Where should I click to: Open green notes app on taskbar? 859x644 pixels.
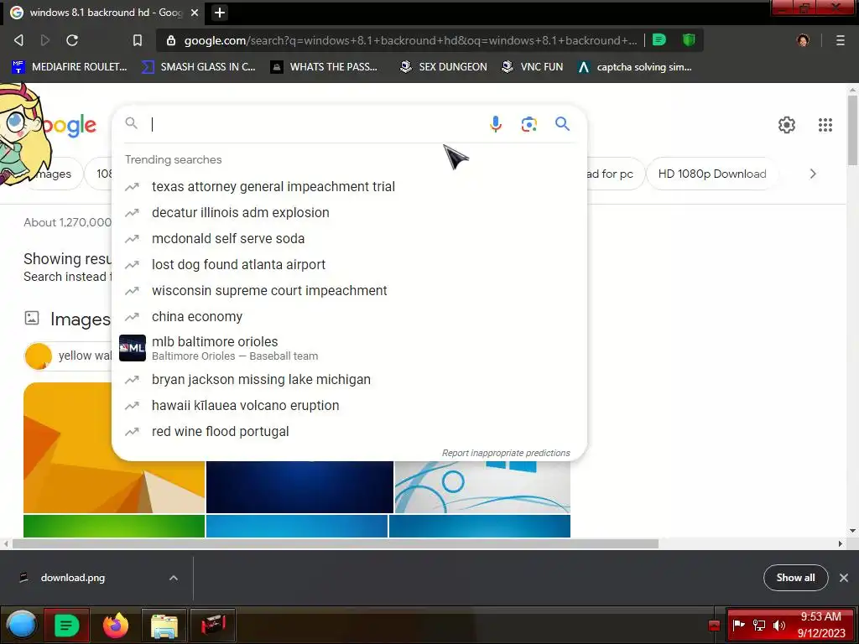click(x=66, y=625)
